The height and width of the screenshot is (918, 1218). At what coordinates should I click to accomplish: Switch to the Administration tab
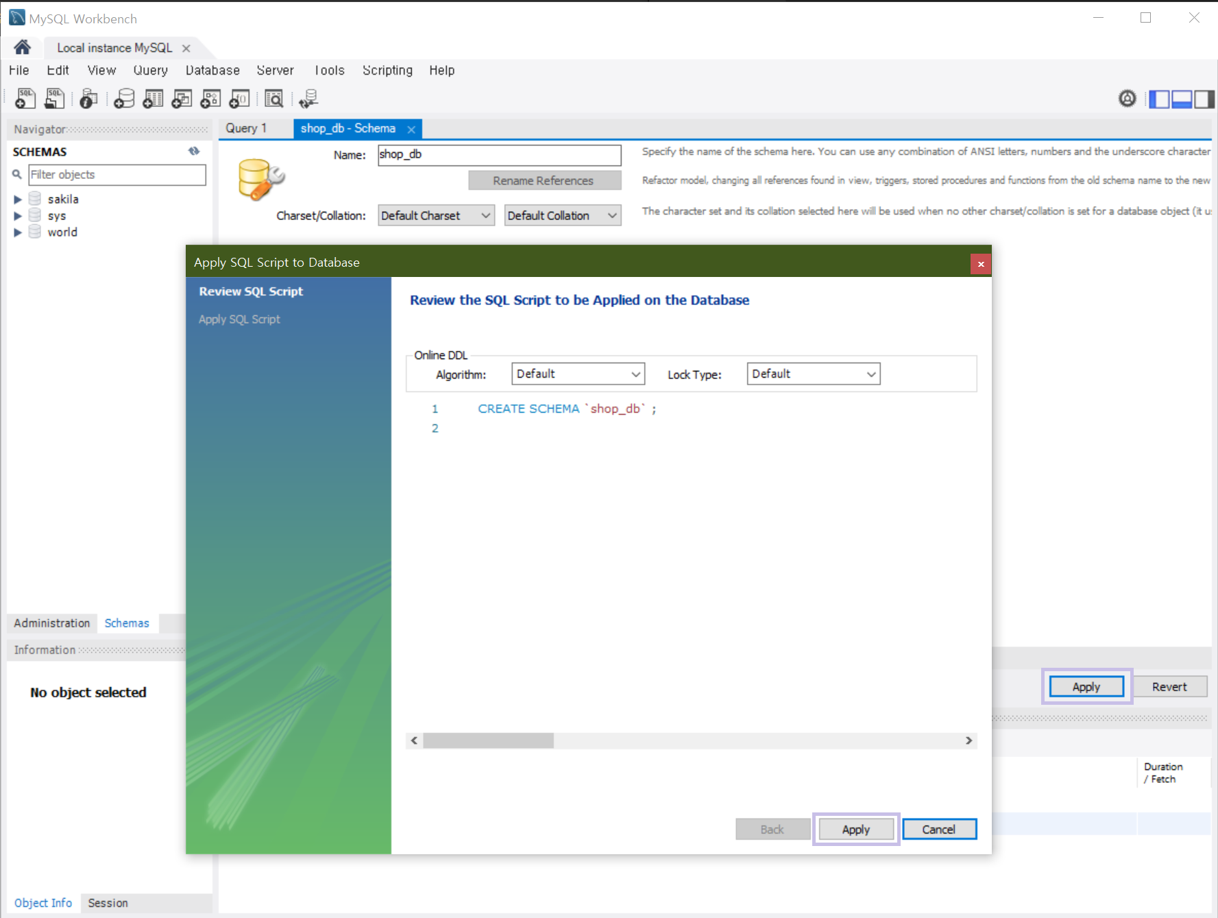[x=52, y=623]
